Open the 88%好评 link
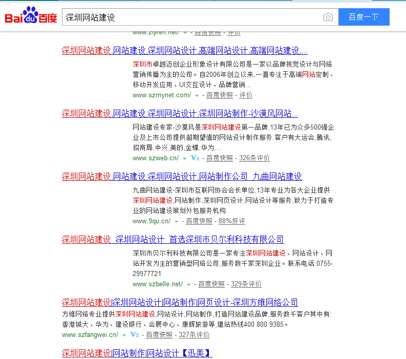This screenshot has height=359, width=406. [x=232, y=221]
